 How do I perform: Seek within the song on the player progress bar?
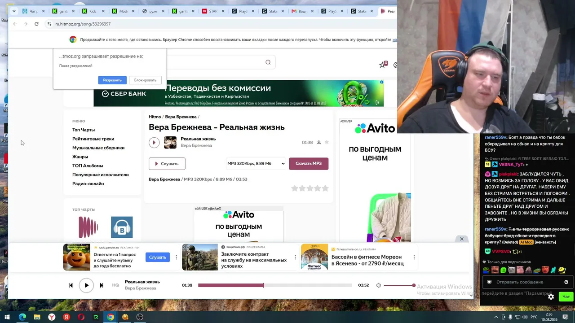[275, 285]
